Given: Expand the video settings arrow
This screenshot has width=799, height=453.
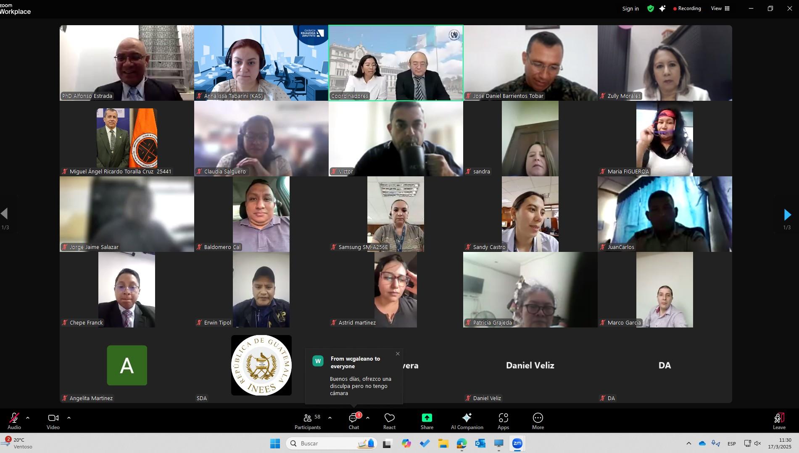Looking at the screenshot, I should pos(69,418).
